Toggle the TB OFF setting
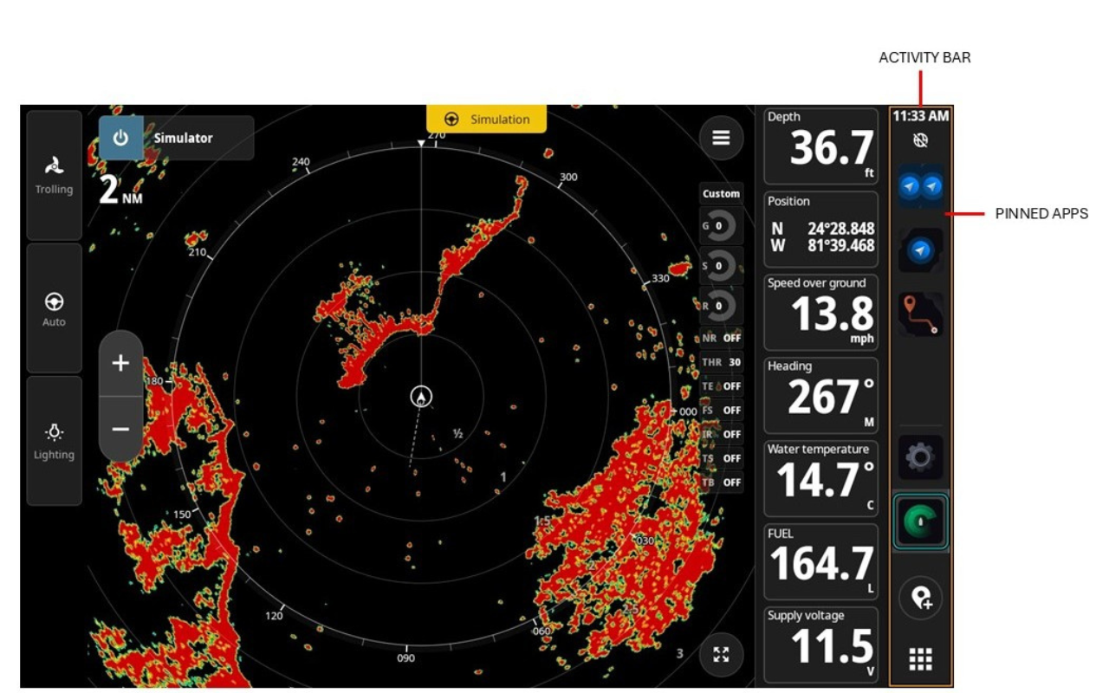 721,483
